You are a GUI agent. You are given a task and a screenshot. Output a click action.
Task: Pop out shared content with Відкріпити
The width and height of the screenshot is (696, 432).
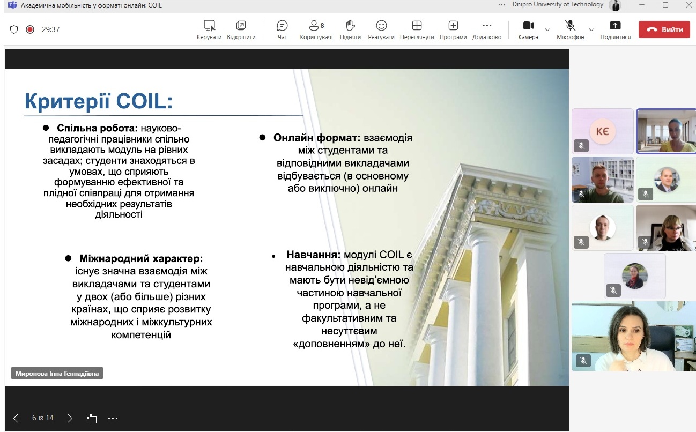[241, 26]
